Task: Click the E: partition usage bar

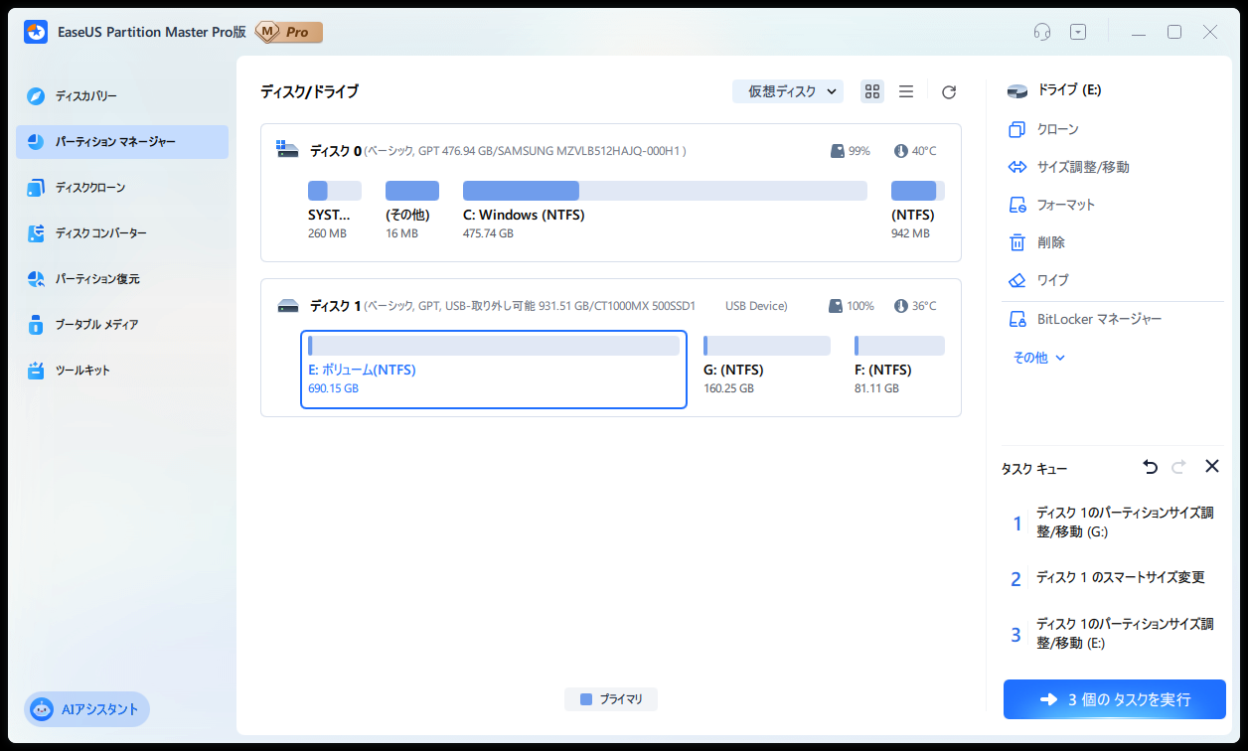Action: 494,346
